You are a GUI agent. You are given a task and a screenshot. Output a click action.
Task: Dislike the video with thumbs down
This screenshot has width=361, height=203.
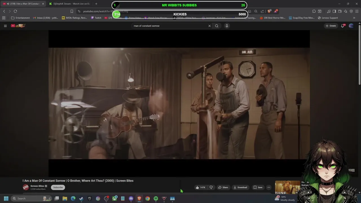click(211, 187)
